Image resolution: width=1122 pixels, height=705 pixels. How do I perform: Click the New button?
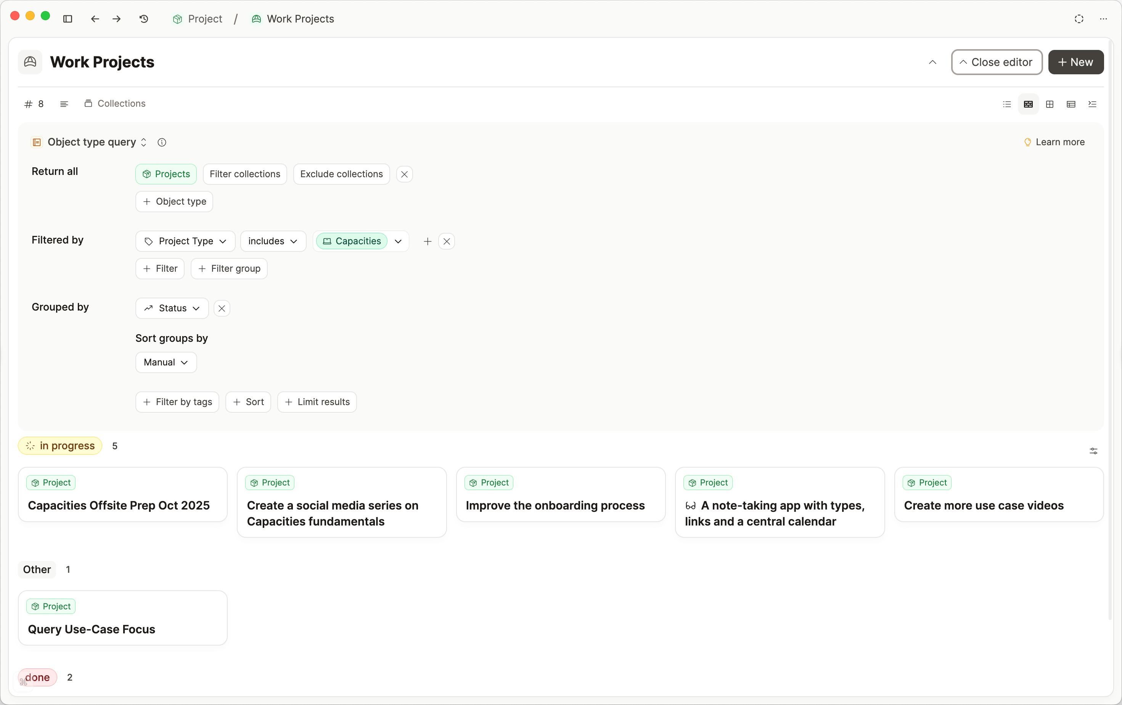[1075, 62]
